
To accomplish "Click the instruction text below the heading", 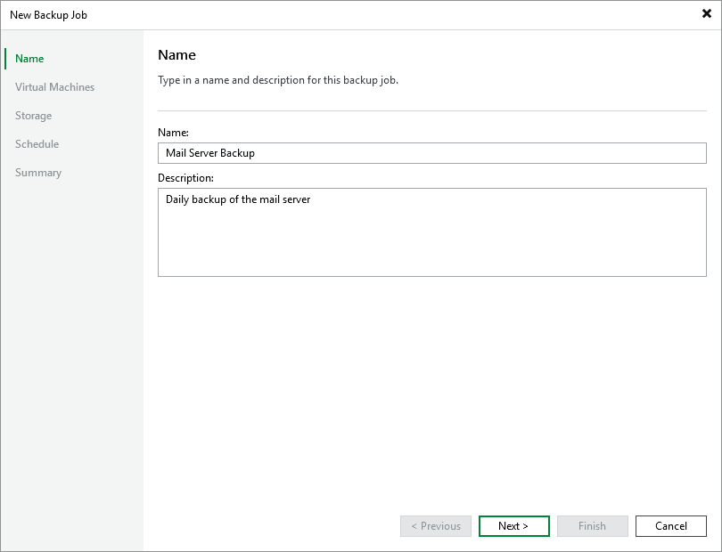I will coord(278,80).
